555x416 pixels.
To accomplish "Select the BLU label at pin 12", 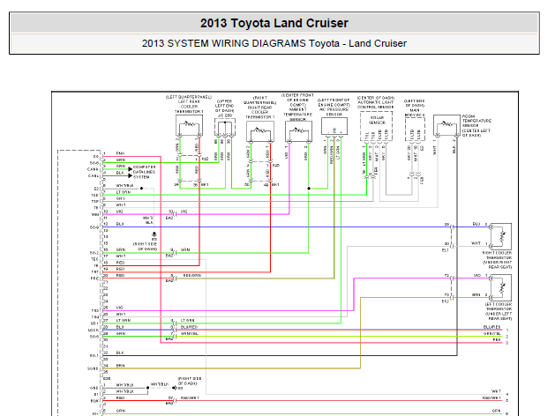I will [120, 224].
